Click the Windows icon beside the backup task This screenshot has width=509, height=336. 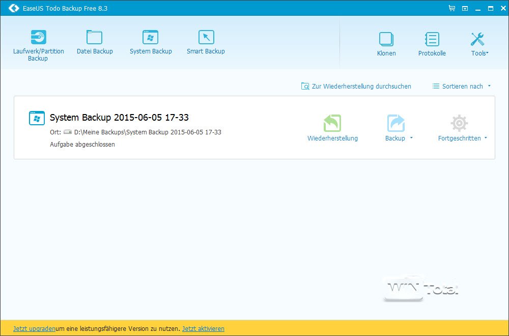pyautogui.click(x=37, y=118)
